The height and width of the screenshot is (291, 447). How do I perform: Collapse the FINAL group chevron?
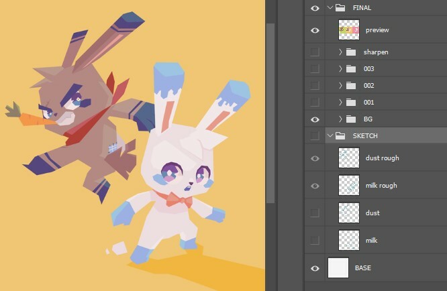pyautogui.click(x=330, y=7)
